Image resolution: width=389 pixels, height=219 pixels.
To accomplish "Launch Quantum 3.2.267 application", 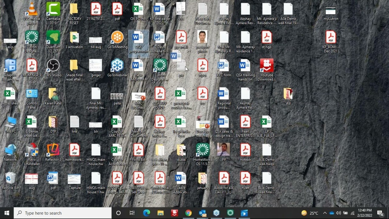I will [x=53, y=42].
